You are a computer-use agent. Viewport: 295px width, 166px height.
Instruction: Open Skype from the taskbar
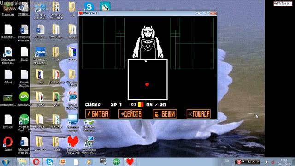[x=49, y=162]
